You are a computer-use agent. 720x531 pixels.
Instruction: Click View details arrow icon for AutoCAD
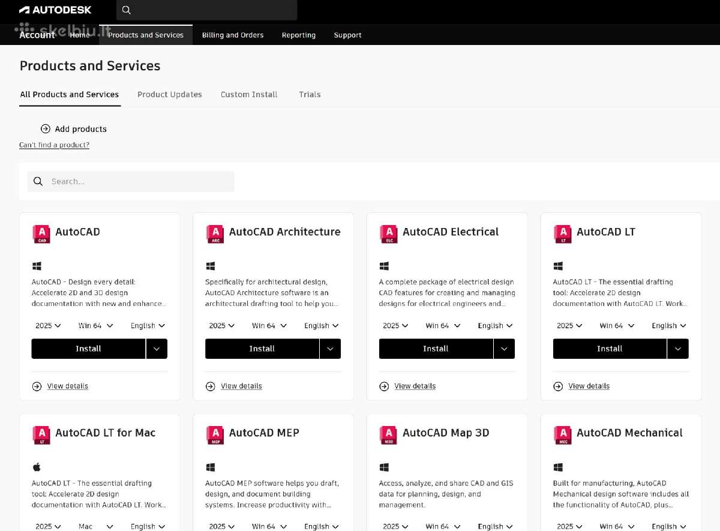point(37,386)
